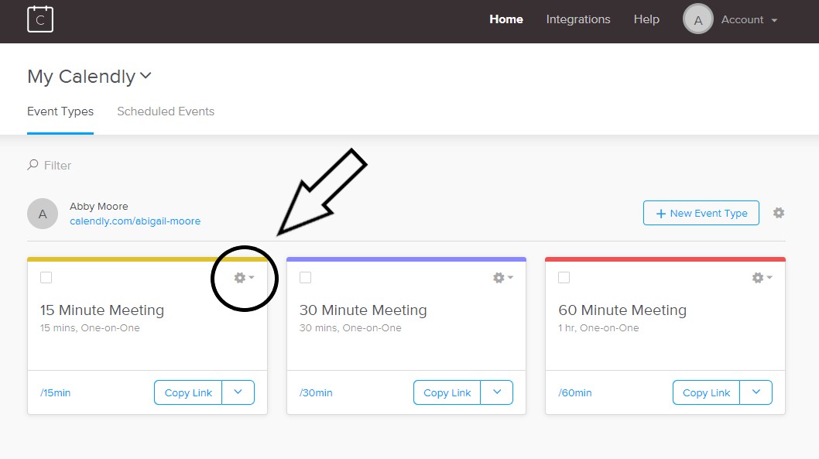Open the Integrations page
The image size is (819, 459).
point(578,19)
